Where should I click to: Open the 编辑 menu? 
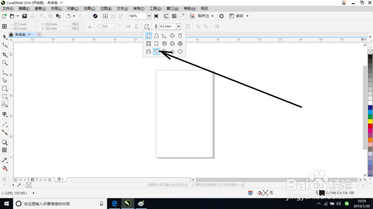pos(24,9)
